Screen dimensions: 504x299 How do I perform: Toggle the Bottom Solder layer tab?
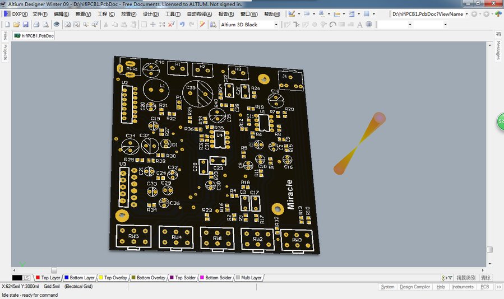point(215,278)
